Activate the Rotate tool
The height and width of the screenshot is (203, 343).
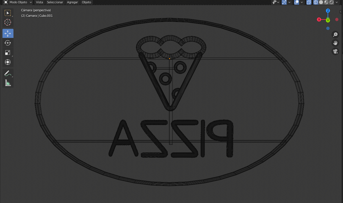[x=8, y=43]
